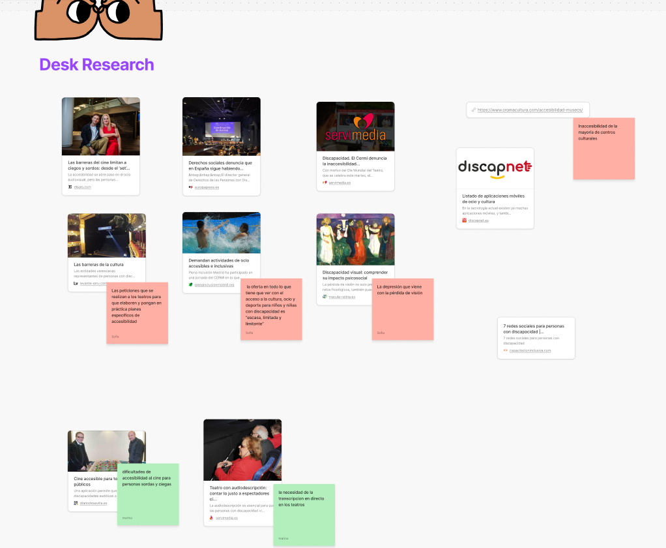Select the Desk Research heading
The image size is (666, 548).
click(x=96, y=65)
